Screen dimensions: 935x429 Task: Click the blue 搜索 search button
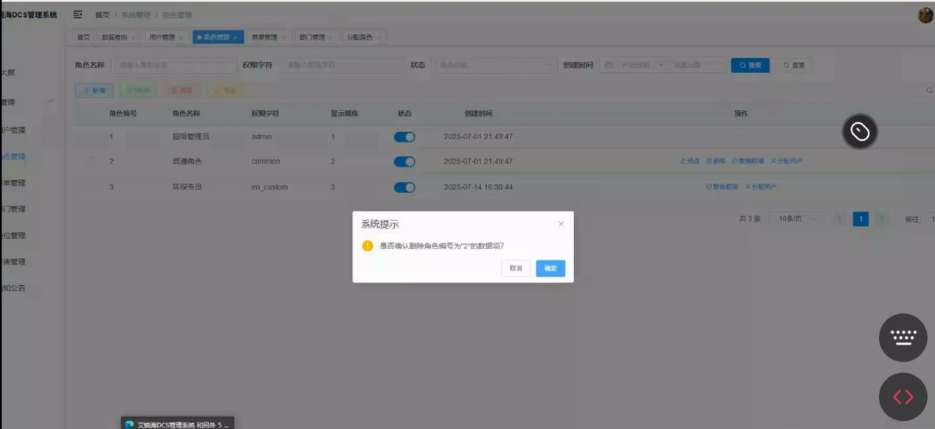point(751,65)
